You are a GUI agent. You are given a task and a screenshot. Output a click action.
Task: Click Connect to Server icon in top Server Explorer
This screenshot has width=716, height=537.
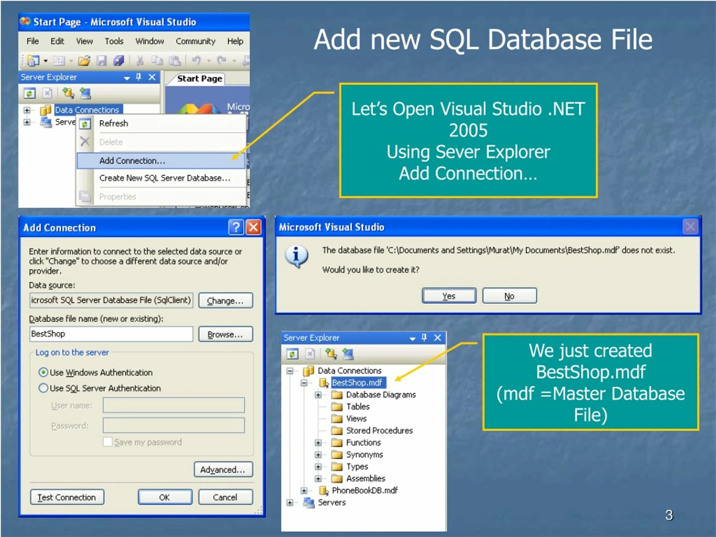pos(86,93)
